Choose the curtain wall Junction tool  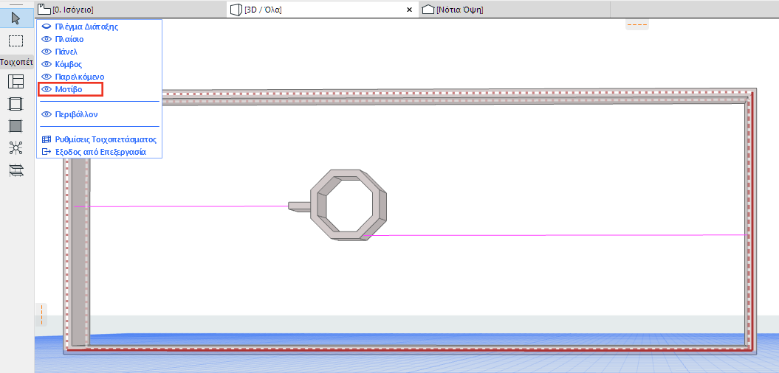click(16, 148)
